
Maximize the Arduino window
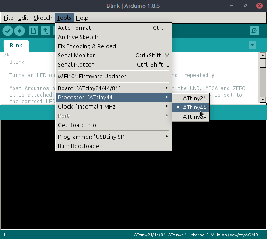coord(246,6)
